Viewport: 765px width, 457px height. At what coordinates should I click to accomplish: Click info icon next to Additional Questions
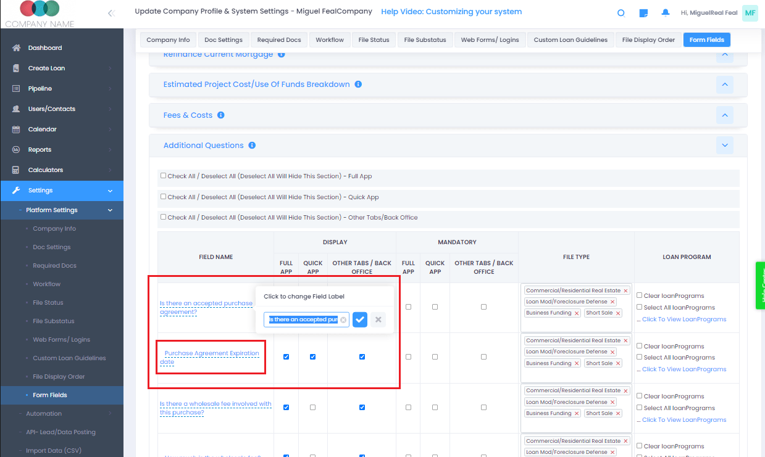(x=252, y=146)
